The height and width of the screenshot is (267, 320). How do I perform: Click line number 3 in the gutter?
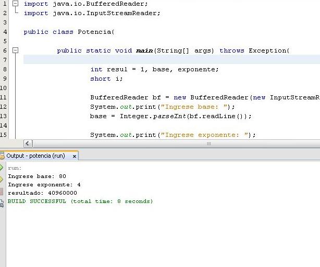(5, 22)
